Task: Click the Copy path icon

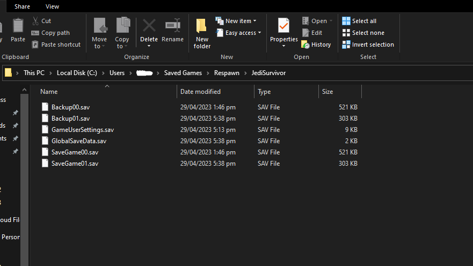Action: coord(35,33)
